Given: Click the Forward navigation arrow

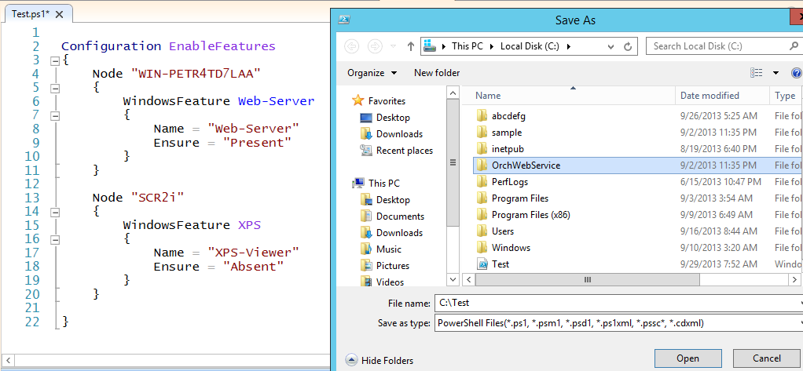Looking at the screenshot, I should coord(375,46).
